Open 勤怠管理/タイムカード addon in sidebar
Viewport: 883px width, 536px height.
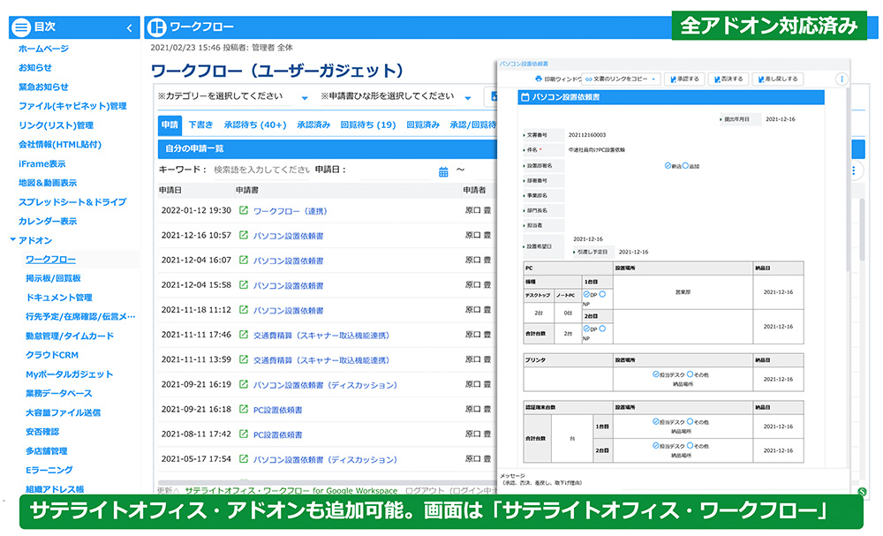click(69, 336)
